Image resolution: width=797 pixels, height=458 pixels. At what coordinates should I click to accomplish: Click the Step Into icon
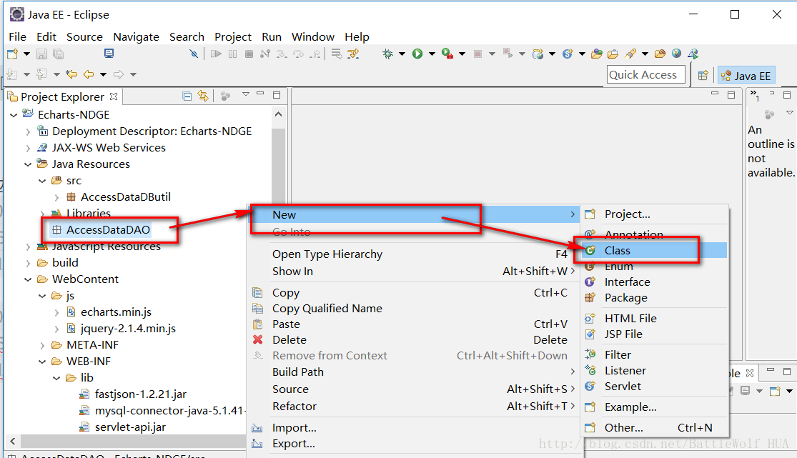pos(282,54)
